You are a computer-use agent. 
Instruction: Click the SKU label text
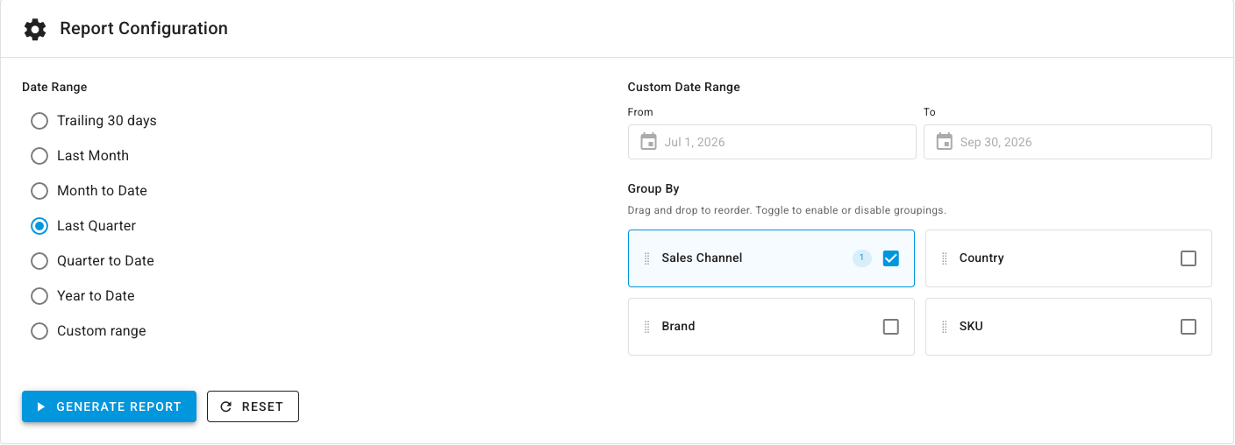[971, 327]
